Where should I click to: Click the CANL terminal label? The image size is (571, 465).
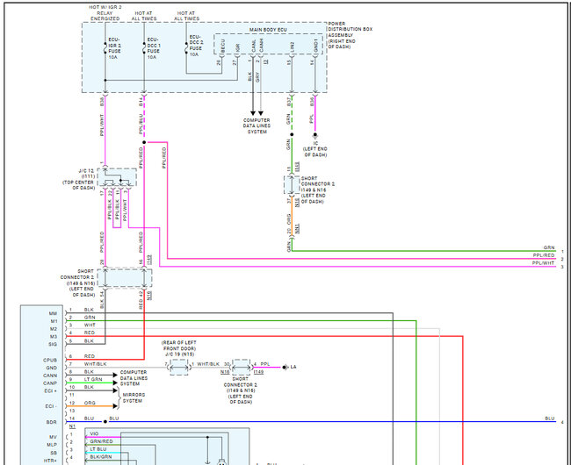click(x=254, y=46)
